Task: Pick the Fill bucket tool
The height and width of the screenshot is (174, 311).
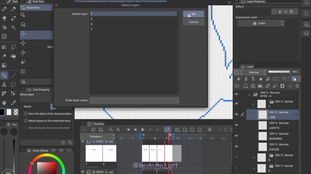Action: [x=13, y=56]
